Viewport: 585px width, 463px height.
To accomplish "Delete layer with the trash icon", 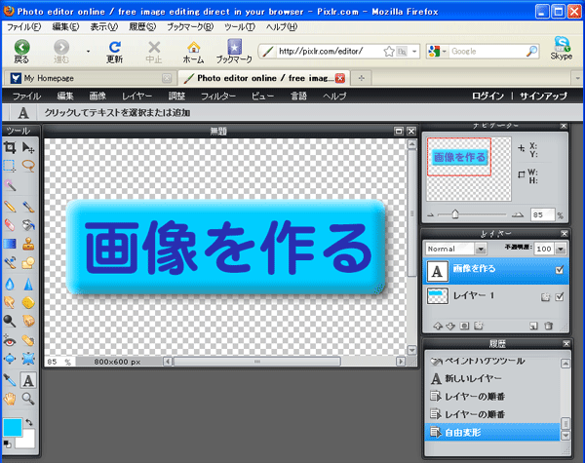I will pos(548,326).
